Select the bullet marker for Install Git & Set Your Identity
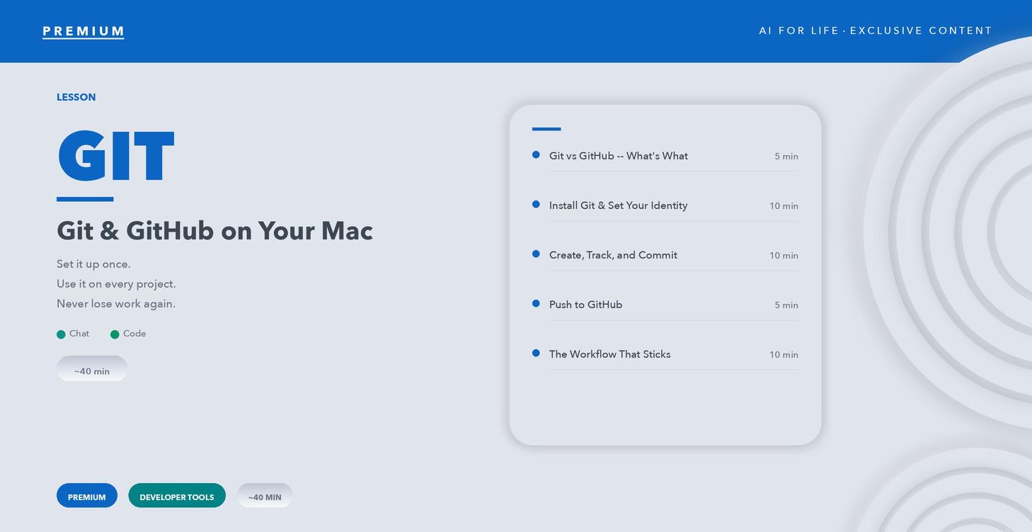1032x532 pixels. click(x=535, y=204)
